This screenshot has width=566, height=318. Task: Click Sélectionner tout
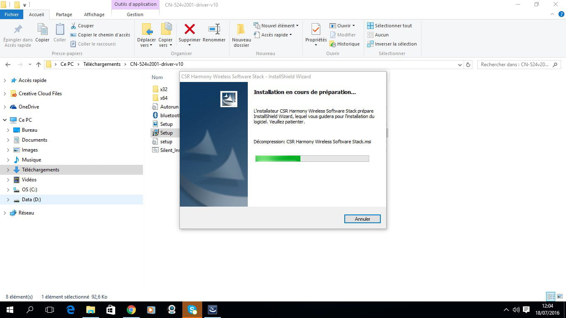point(389,26)
